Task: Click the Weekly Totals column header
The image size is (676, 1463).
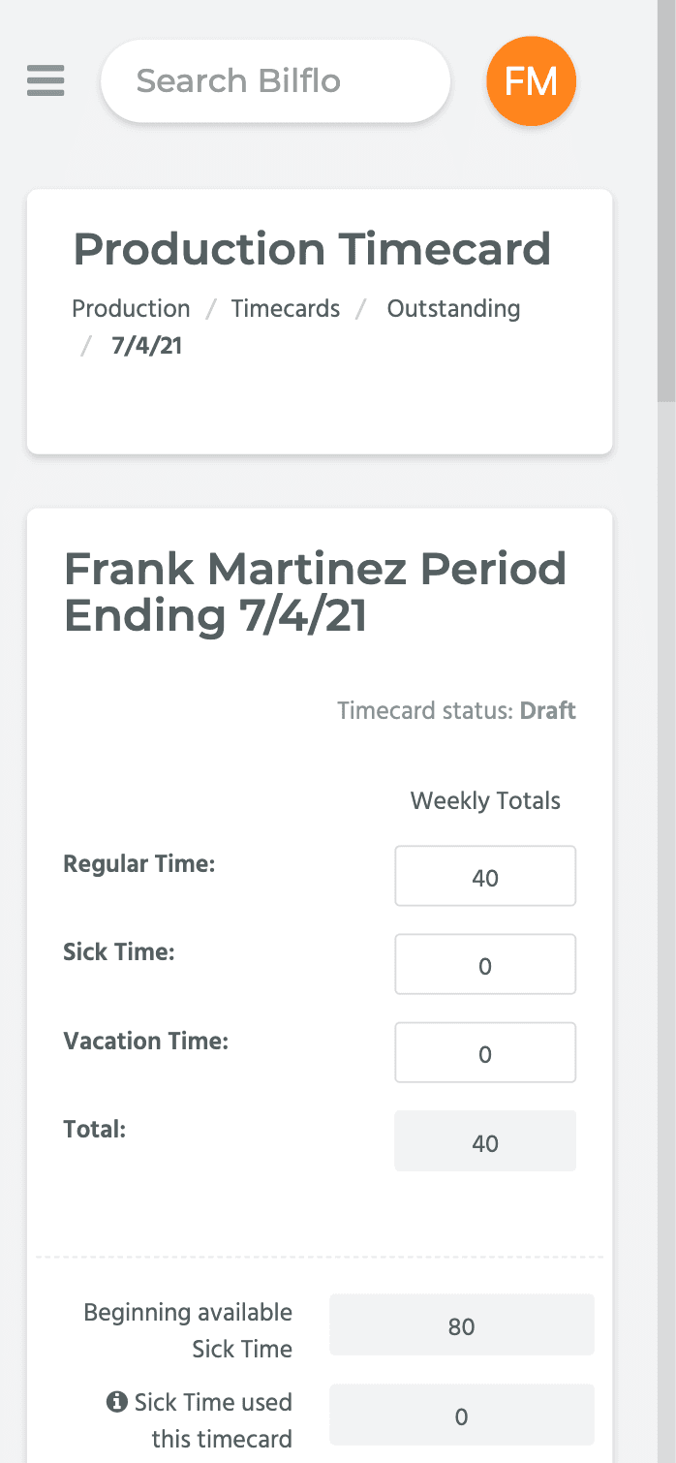Action: point(485,801)
